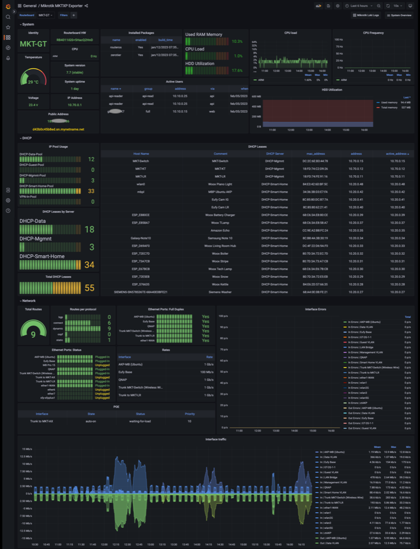
Task: Collapse the DHCP row
Action: 26,138
